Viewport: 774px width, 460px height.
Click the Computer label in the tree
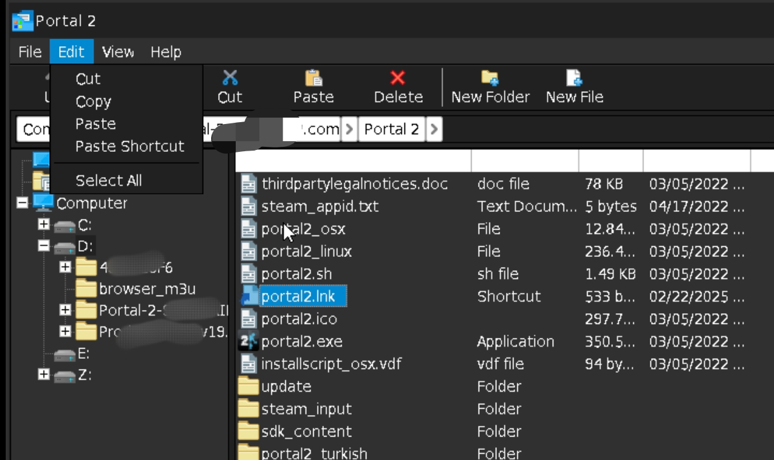coord(92,203)
